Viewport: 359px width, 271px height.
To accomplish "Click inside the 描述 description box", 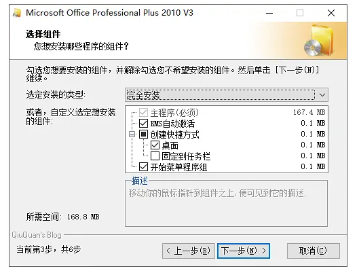I will [x=226, y=204].
